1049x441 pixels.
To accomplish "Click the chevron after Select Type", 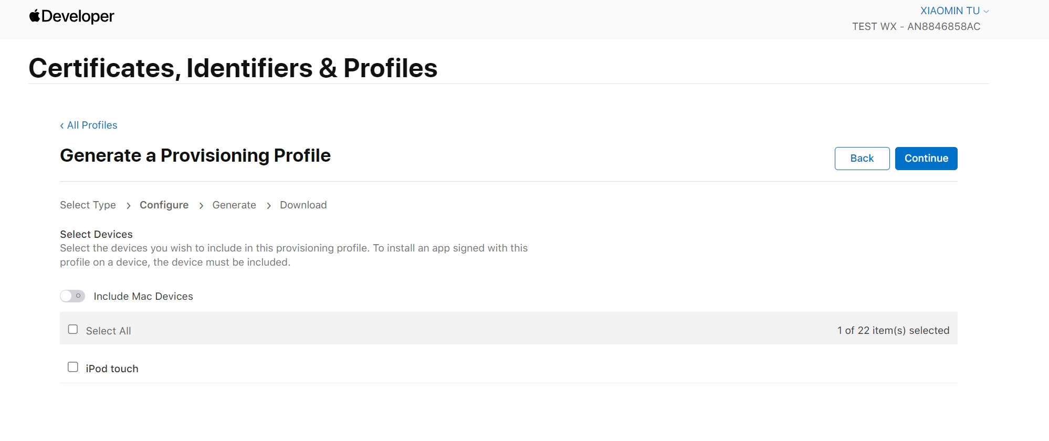I will (128, 206).
